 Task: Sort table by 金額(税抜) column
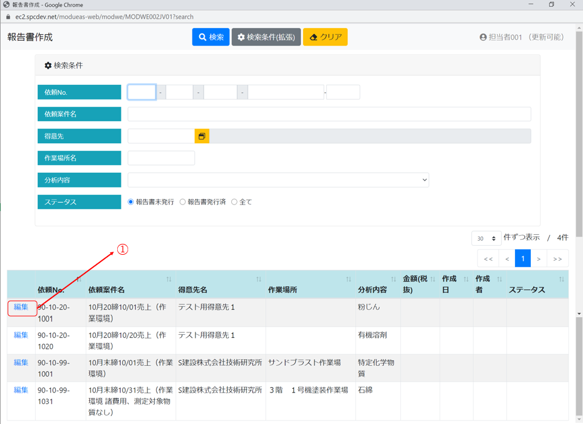(x=433, y=279)
